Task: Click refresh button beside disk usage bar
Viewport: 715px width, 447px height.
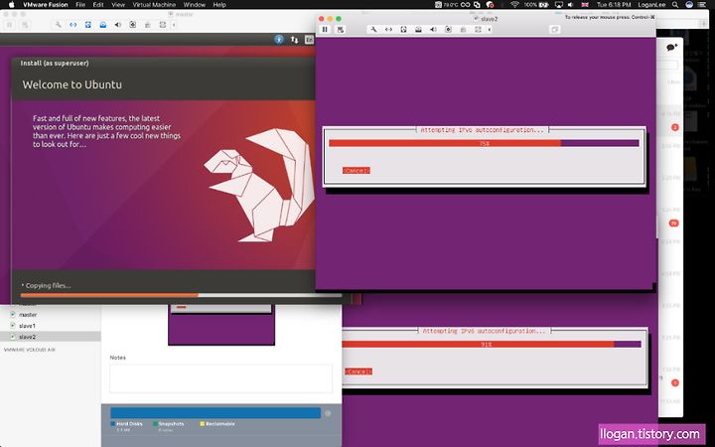Action: click(328, 413)
